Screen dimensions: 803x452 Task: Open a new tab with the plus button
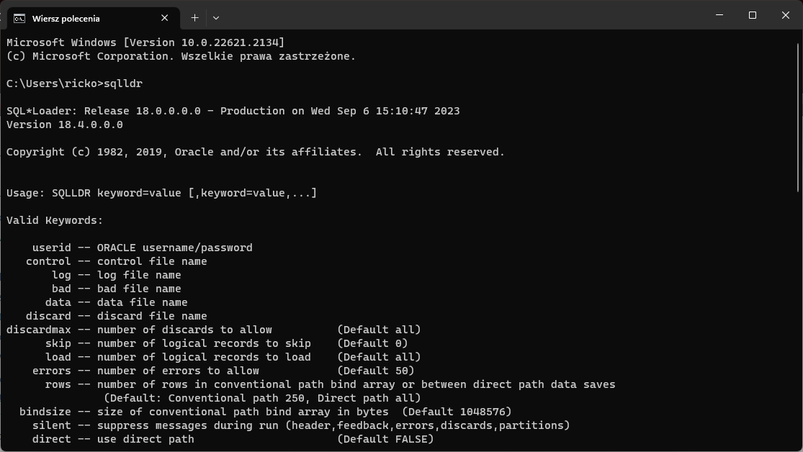tap(194, 17)
